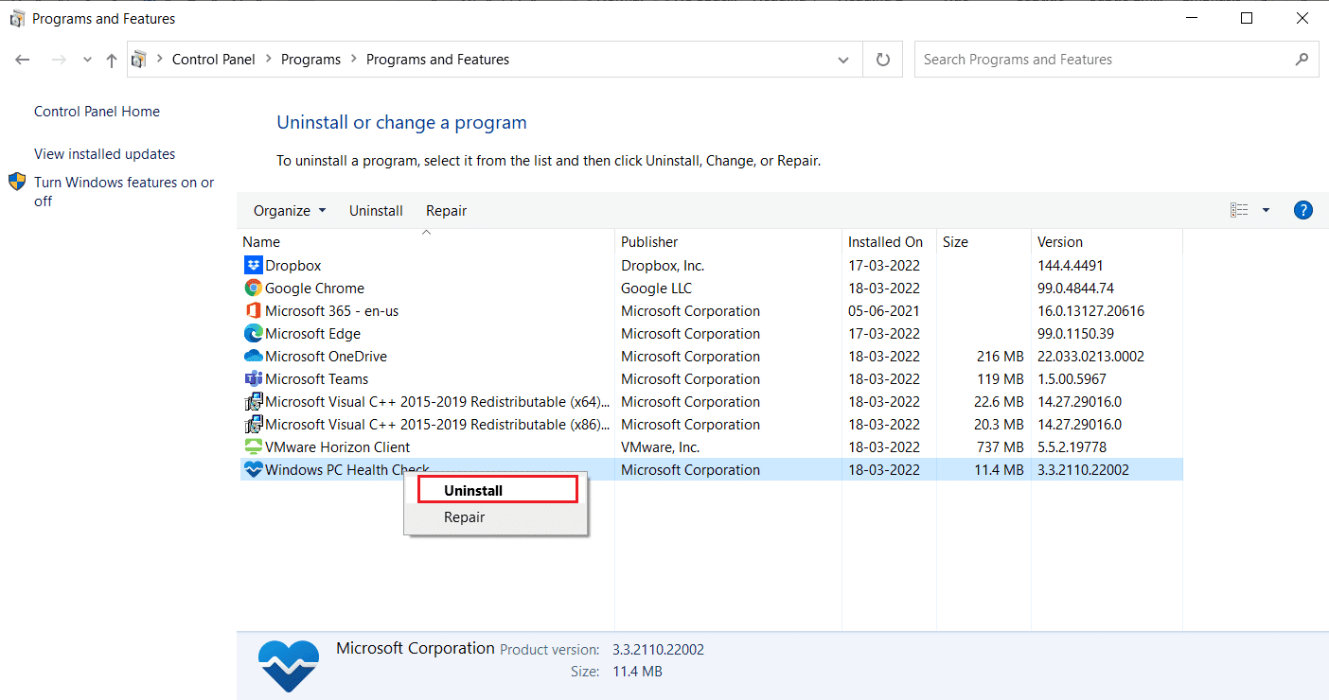Screen dimensions: 1329x700
Task: Click the Microsoft 365 Office icon
Action: click(x=253, y=311)
